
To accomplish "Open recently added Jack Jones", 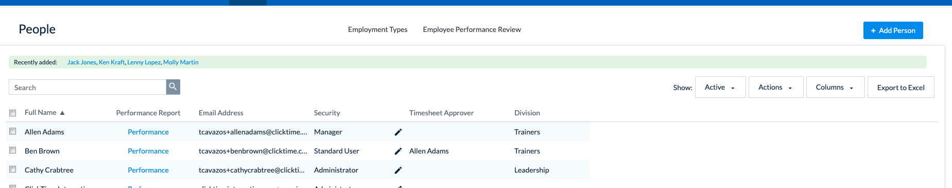I will pyautogui.click(x=81, y=62).
